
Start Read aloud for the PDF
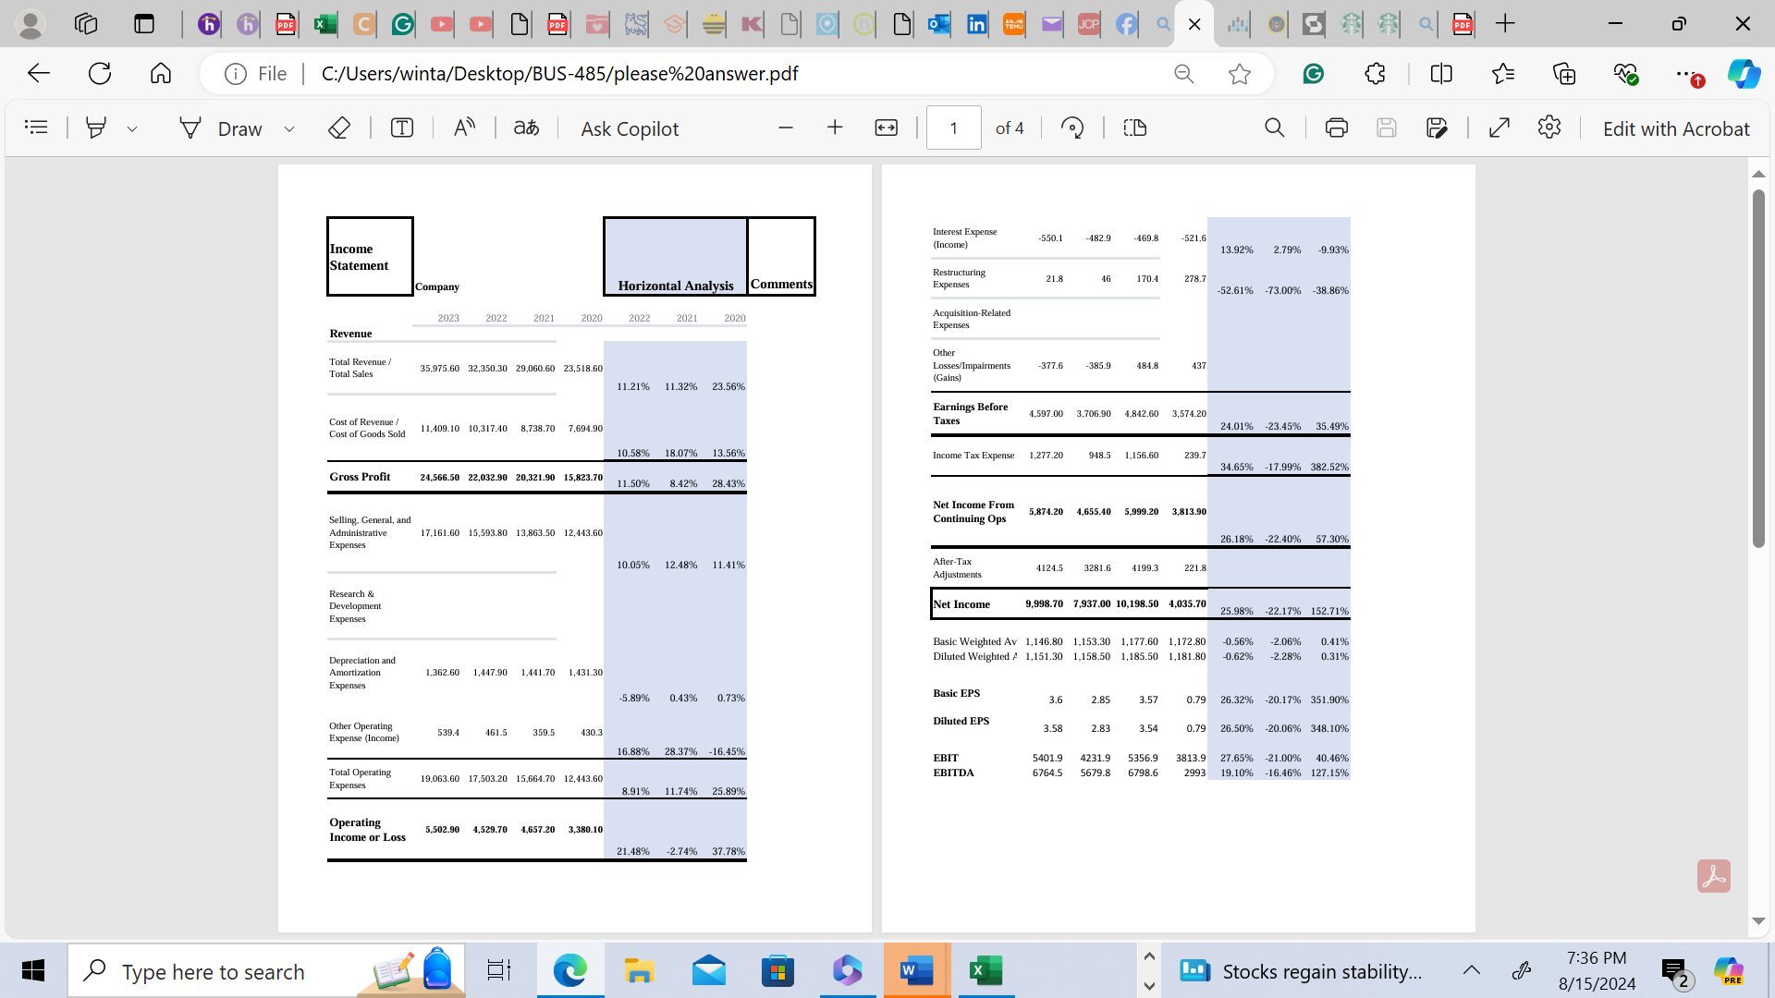pyautogui.click(x=464, y=128)
